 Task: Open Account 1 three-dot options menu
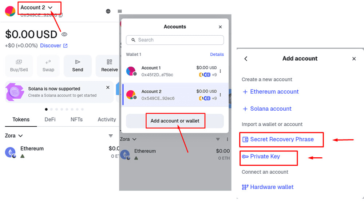pos(220,71)
